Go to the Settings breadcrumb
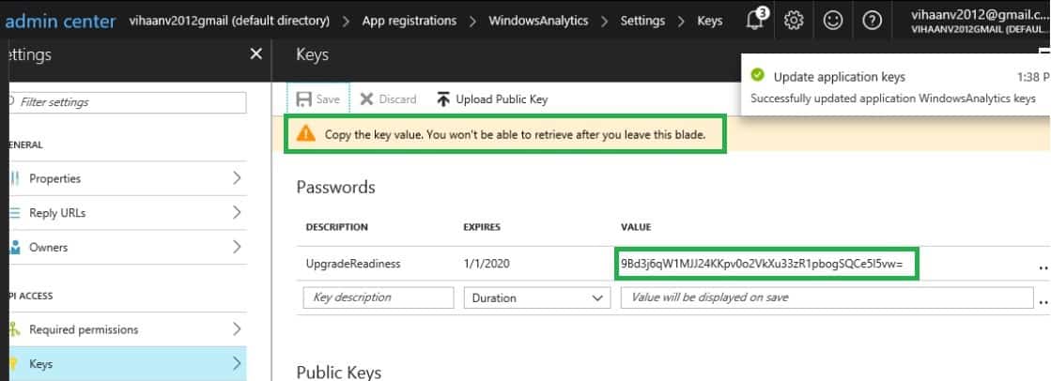The width and height of the screenshot is (1051, 381). tap(642, 21)
